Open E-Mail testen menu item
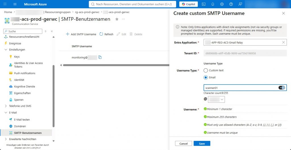 pos(22,119)
